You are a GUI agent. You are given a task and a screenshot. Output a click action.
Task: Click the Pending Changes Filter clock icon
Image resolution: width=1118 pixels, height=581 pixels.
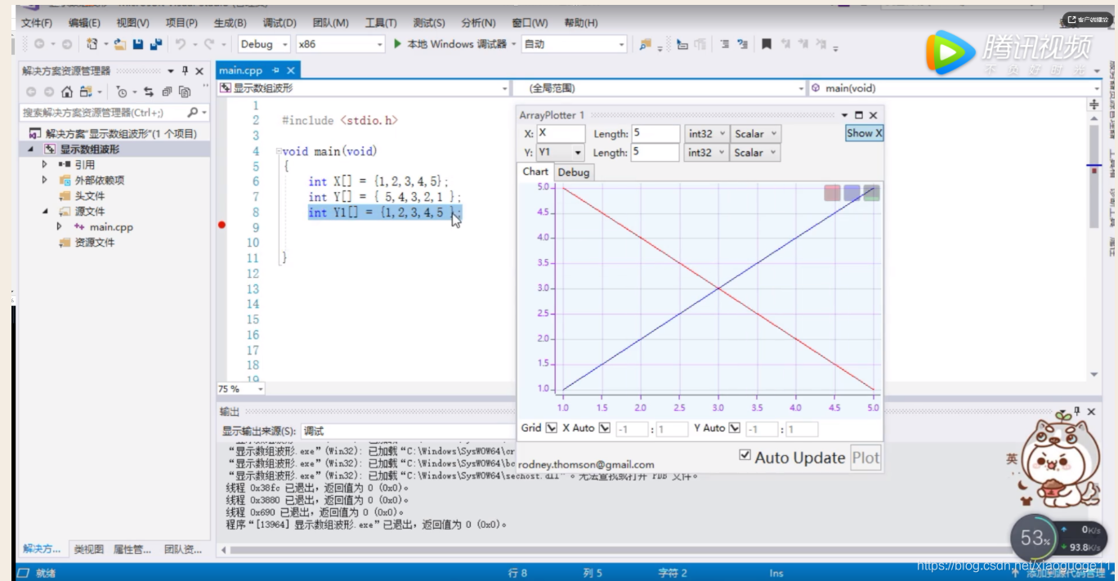[x=121, y=92]
